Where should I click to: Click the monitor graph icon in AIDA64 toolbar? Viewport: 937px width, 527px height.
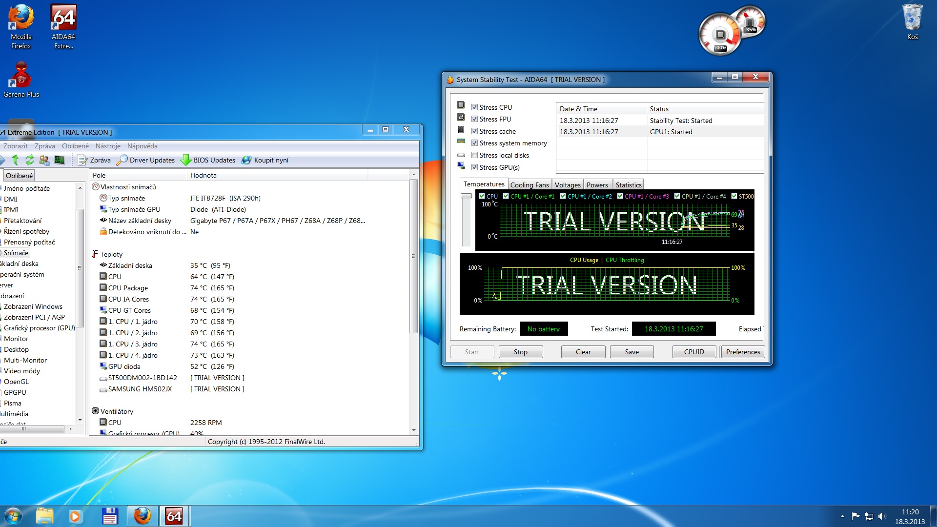tap(60, 160)
